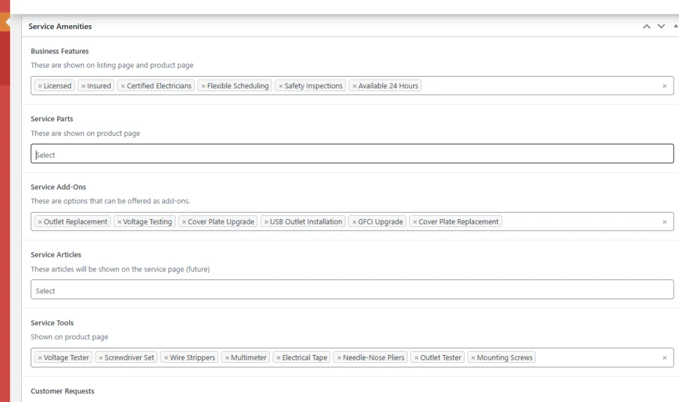Remove Certified Electricians tag
The height and width of the screenshot is (402, 679).
(x=123, y=86)
